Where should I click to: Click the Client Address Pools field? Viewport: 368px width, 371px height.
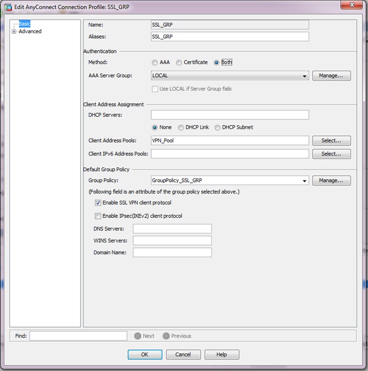tap(230, 141)
